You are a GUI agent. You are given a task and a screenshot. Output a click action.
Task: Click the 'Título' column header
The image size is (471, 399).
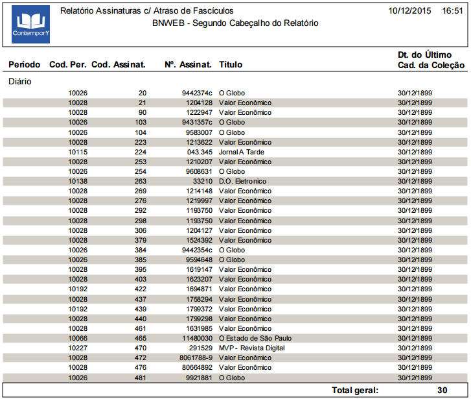point(231,64)
